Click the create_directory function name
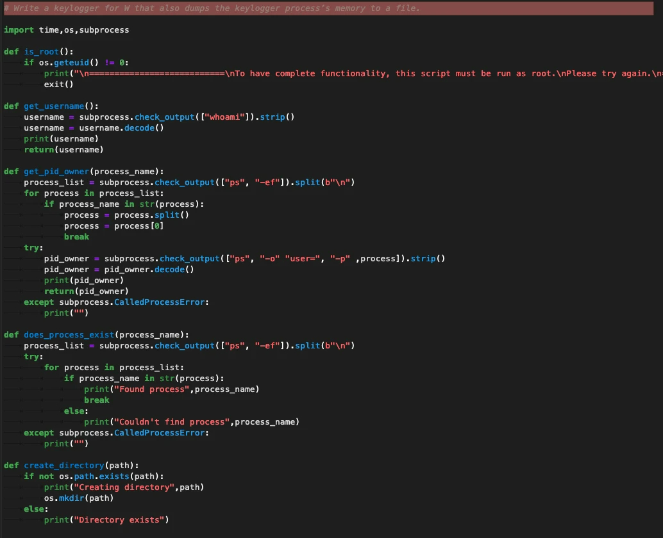This screenshot has width=663, height=538. (63, 466)
